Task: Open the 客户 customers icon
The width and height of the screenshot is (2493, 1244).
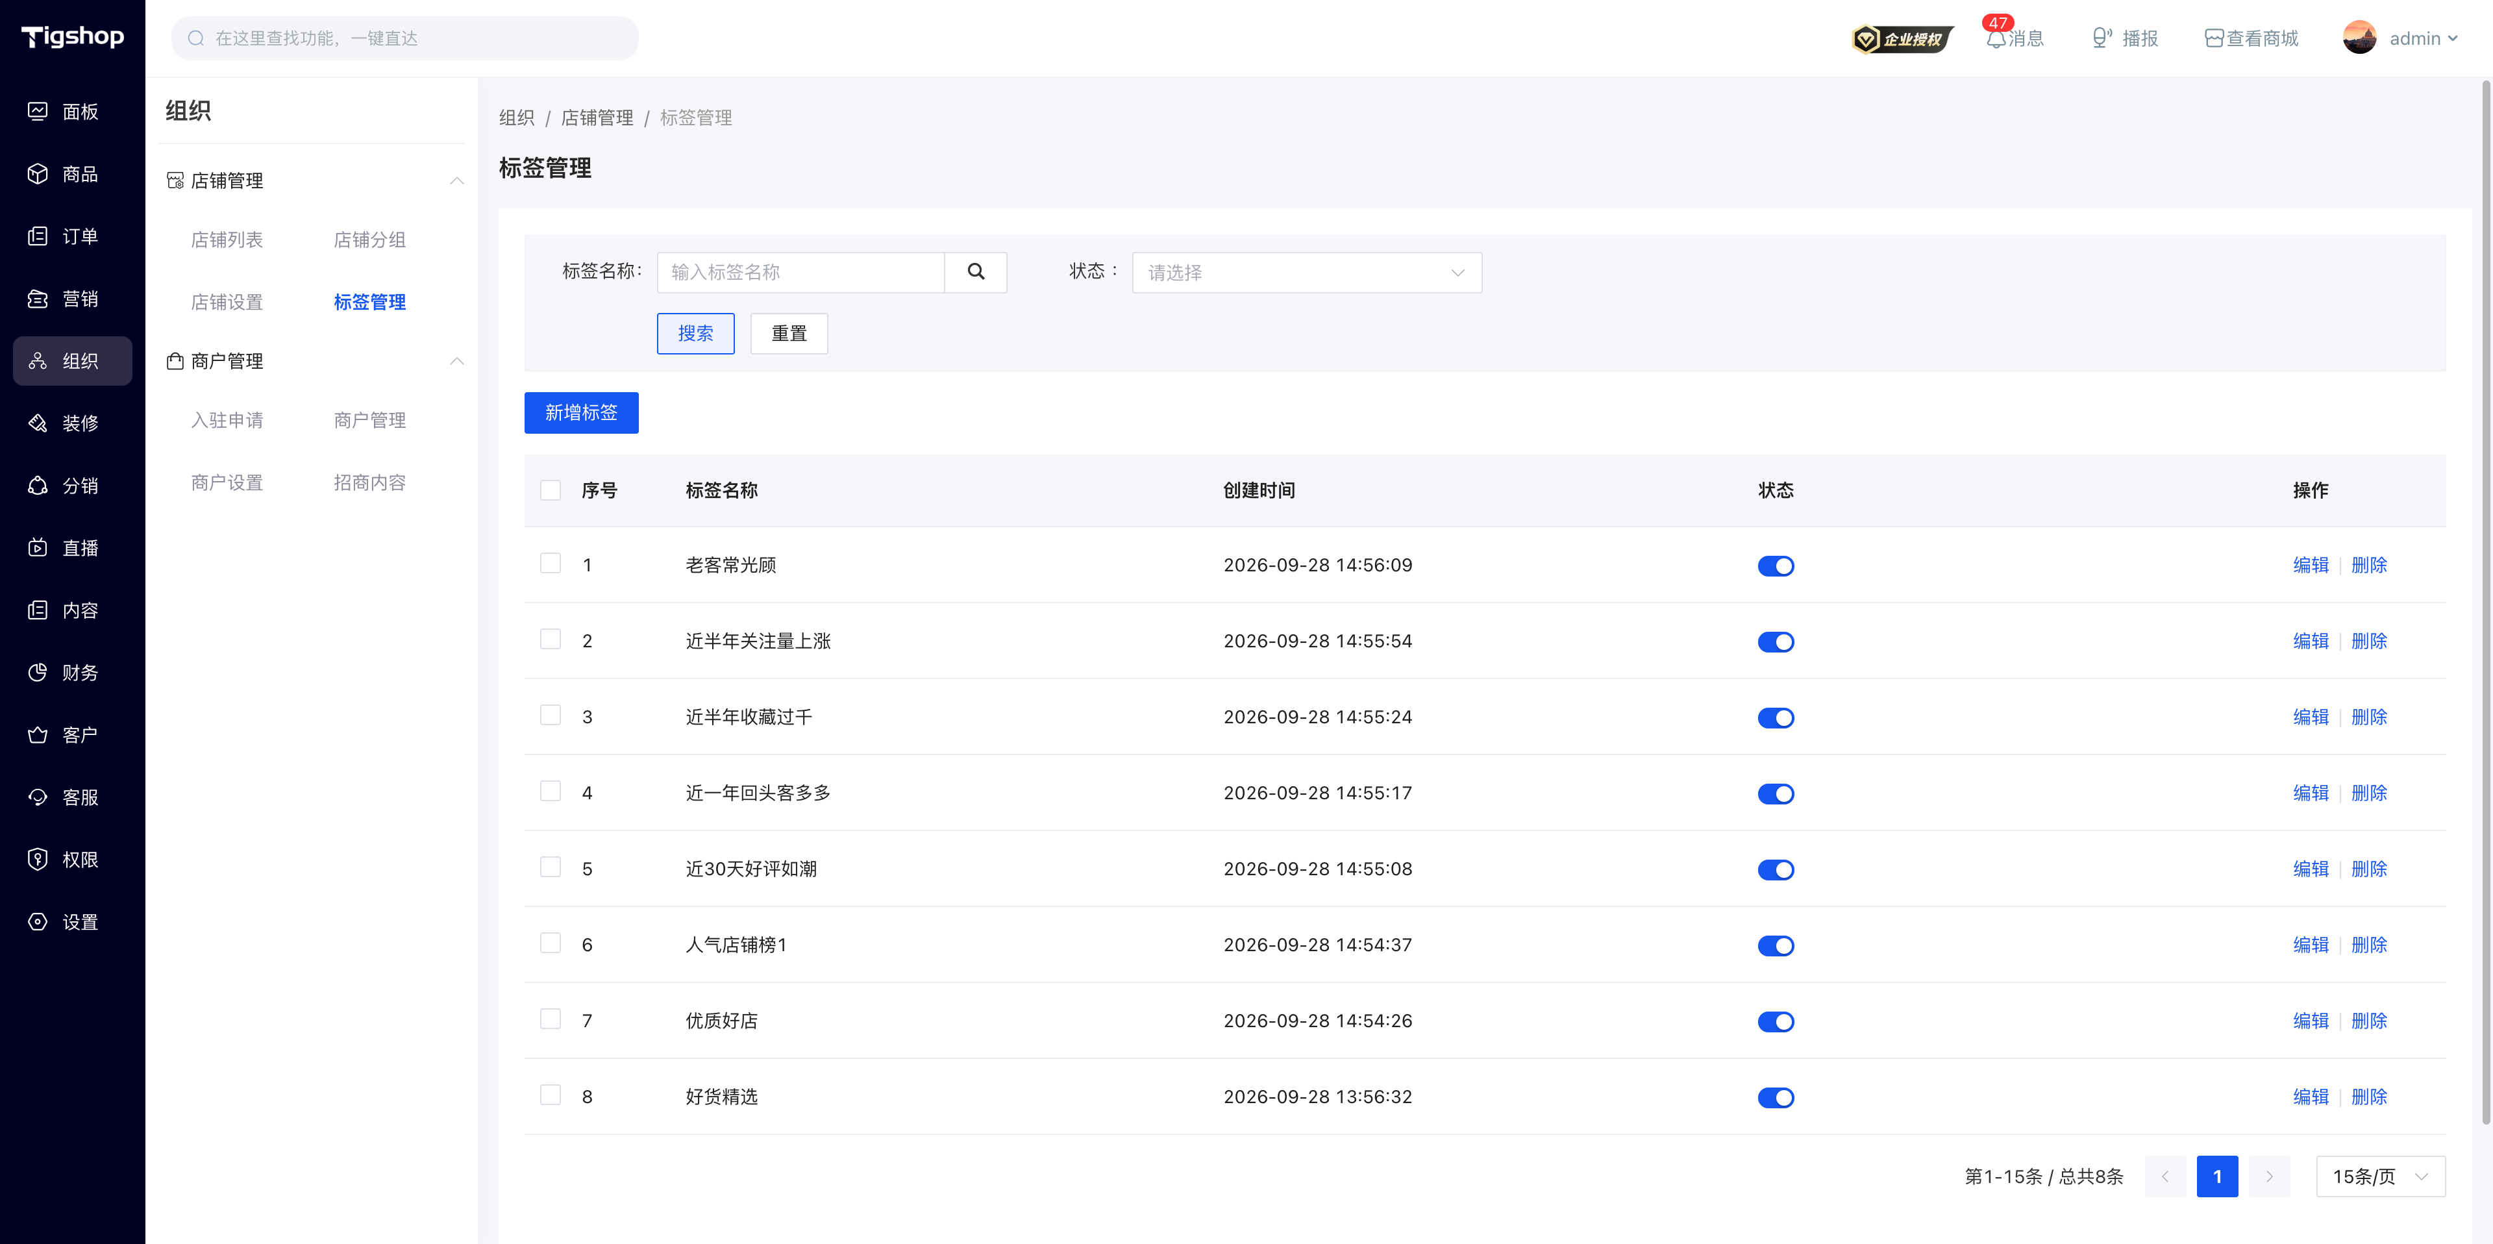Action: click(38, 735)
